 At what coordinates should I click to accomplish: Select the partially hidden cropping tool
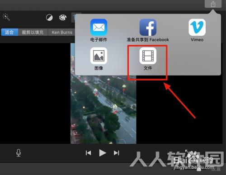(73, 18)
